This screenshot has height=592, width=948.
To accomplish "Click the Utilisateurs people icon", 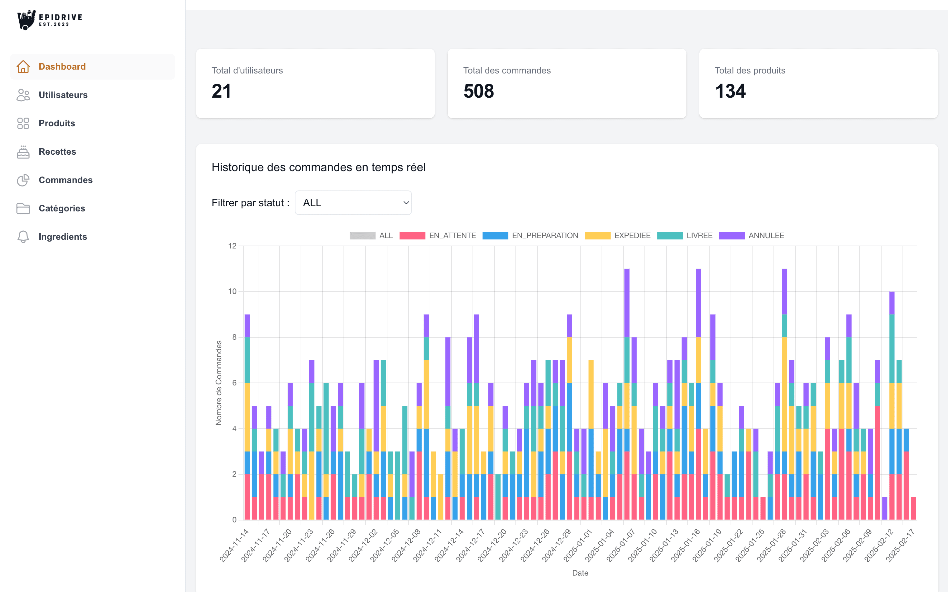I will pos(23,95).
